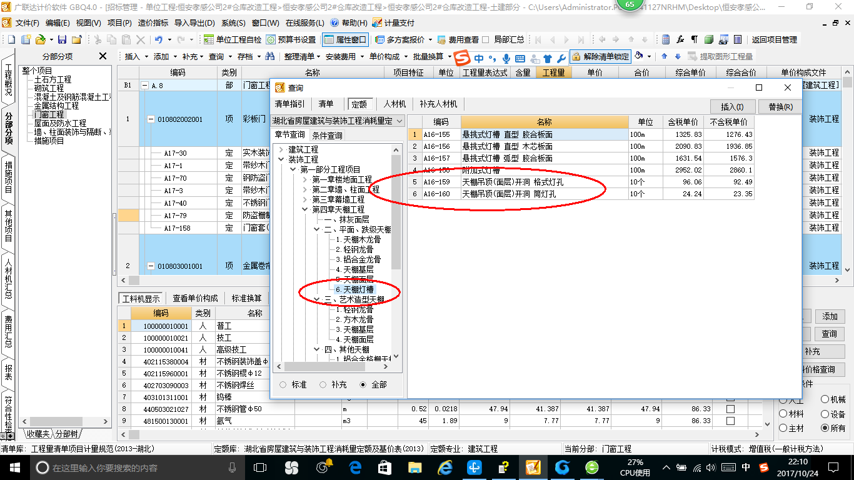
Task: Open Microsoft Edge from the taskbar
Action: coord(355,467)
